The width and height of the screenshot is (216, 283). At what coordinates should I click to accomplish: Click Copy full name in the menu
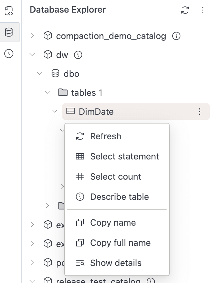pyautogui.click(x=120, y=243)
